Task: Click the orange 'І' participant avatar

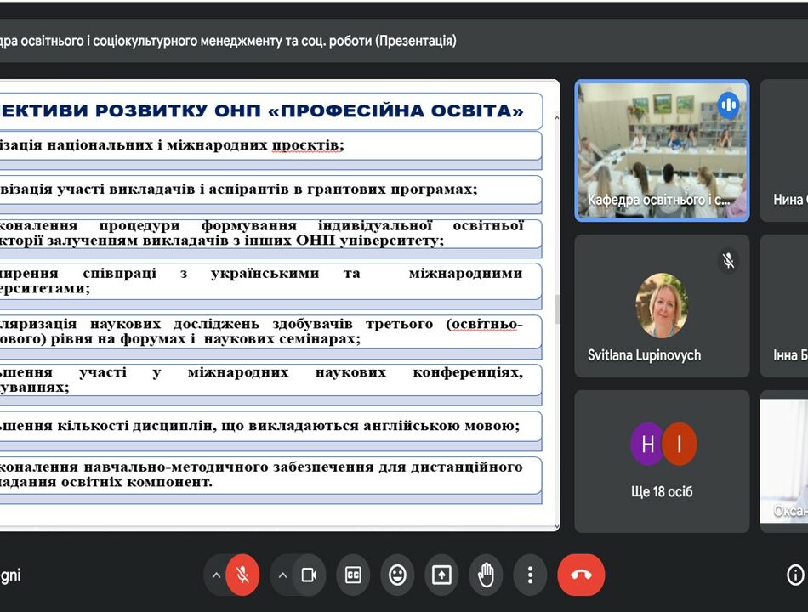Action: pyautogui.click(x=680, y=444)
